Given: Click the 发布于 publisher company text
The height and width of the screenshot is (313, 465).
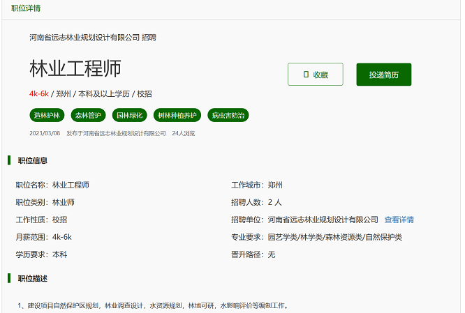Looking at the screenshot, I should (115, 132).
